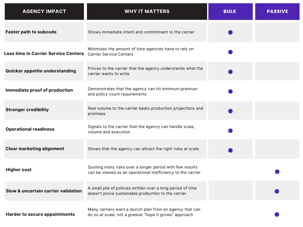Select the Bulk dot for Stronger credibility
Image resolution: width=303 pixels, height=227 pixels.
point(230,111)
